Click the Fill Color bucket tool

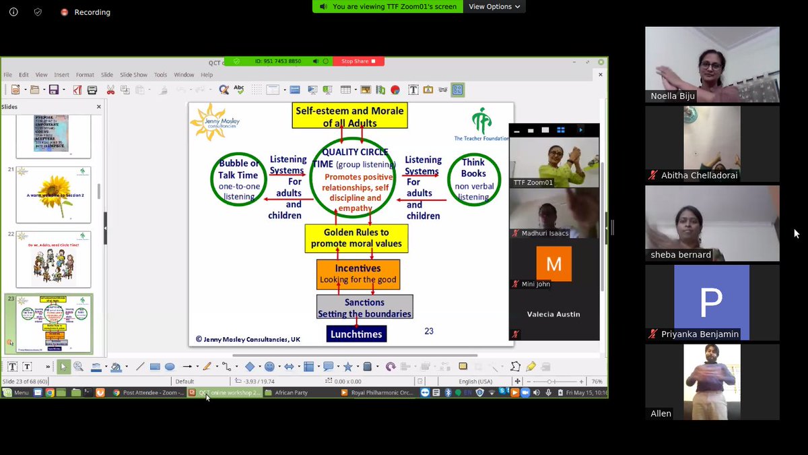(116, 367)
